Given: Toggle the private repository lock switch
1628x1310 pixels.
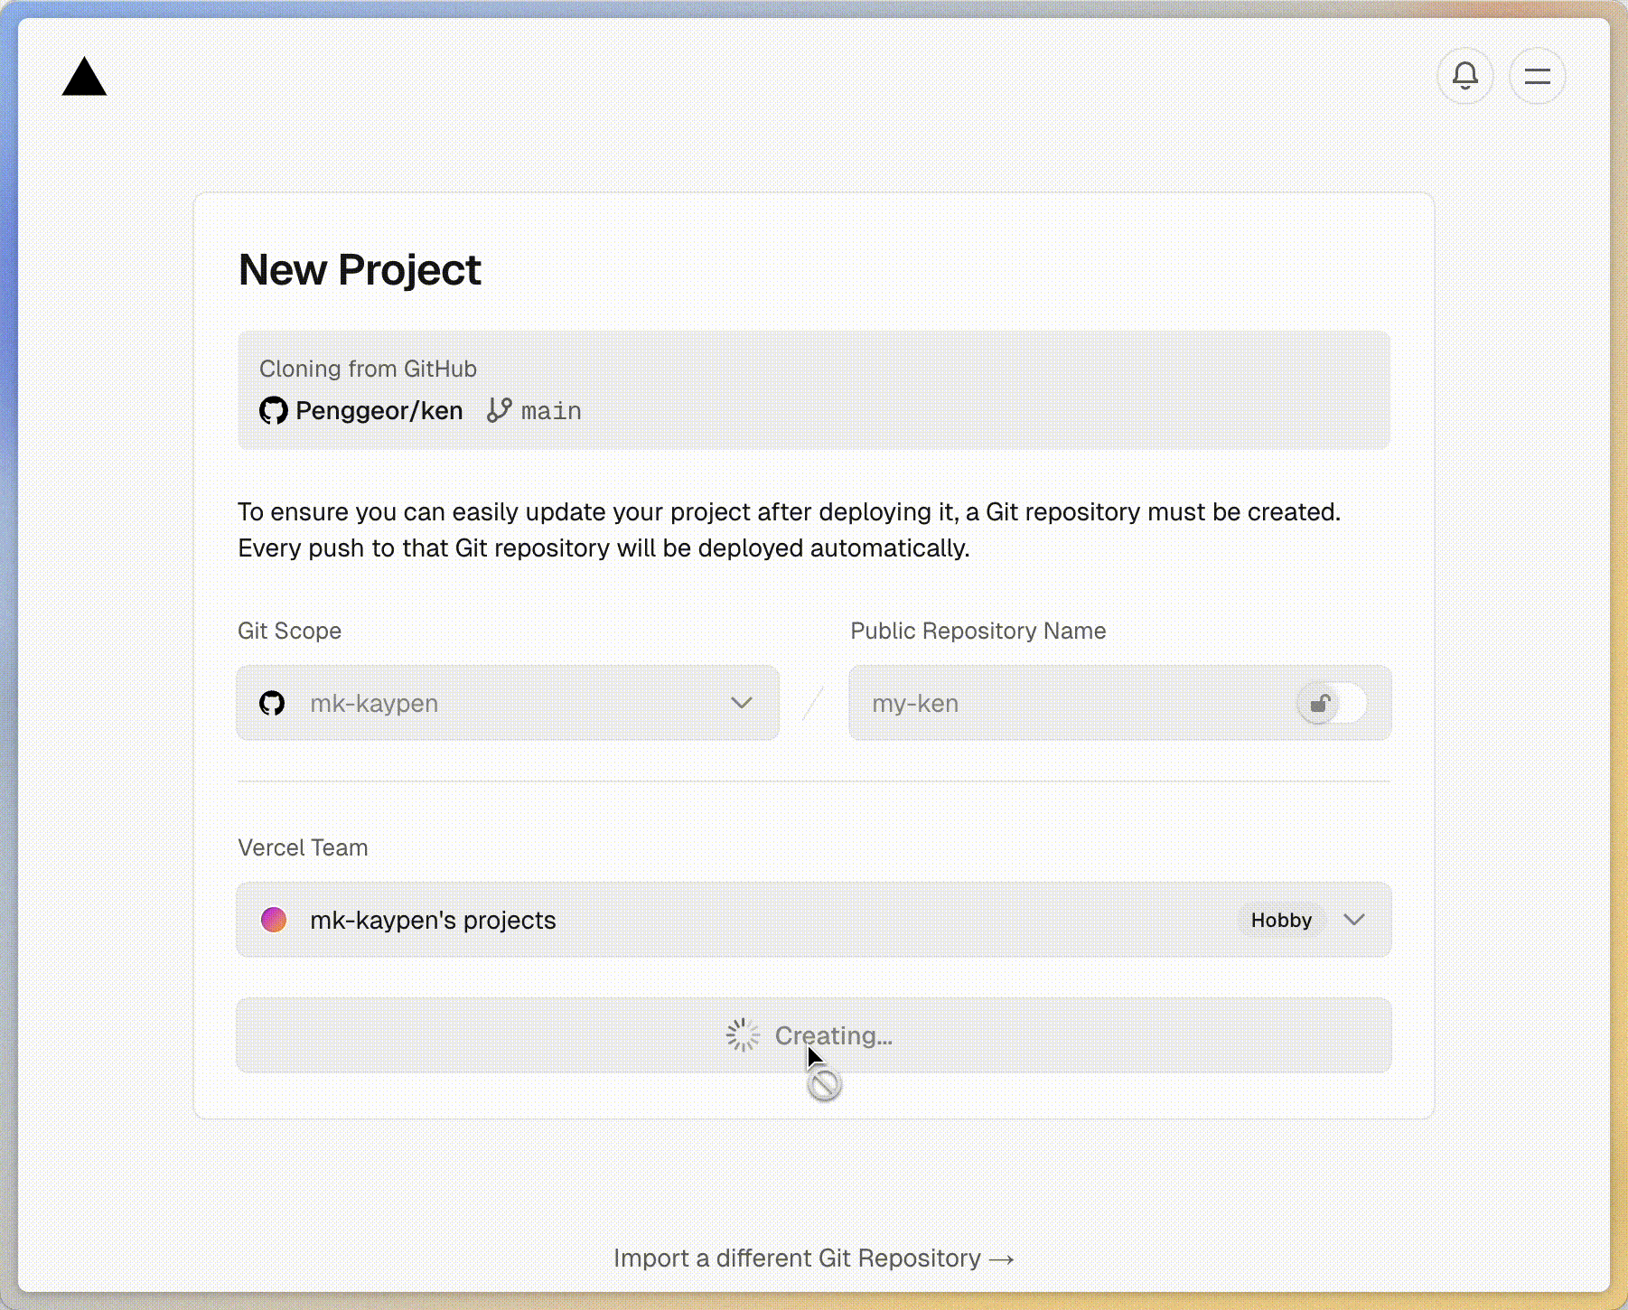Looking at the screenshot, I should tap(1332, 703).
